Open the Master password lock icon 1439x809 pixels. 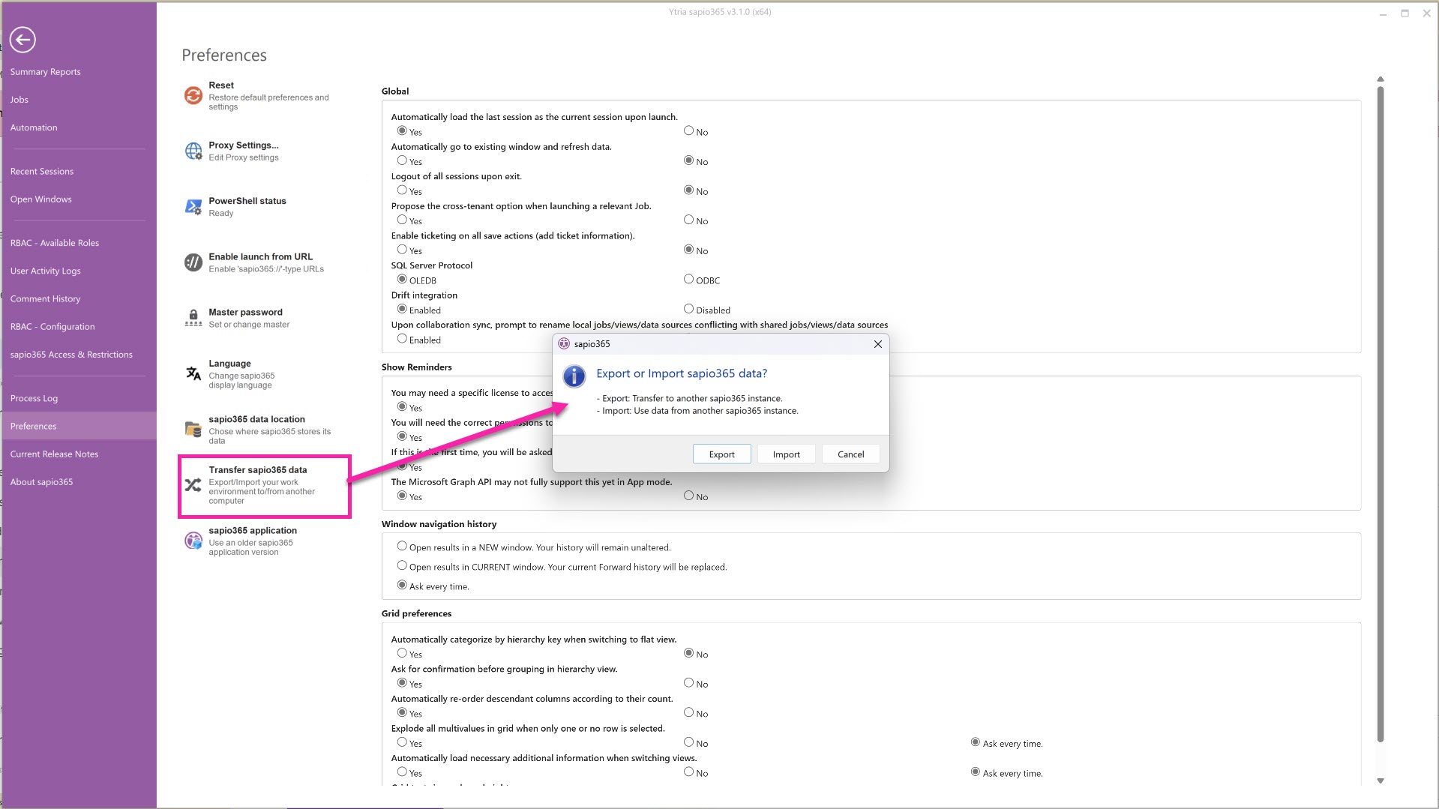tap(193, 318)
